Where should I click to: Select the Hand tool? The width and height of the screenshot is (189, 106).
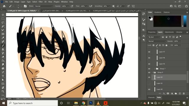point(3,88)
